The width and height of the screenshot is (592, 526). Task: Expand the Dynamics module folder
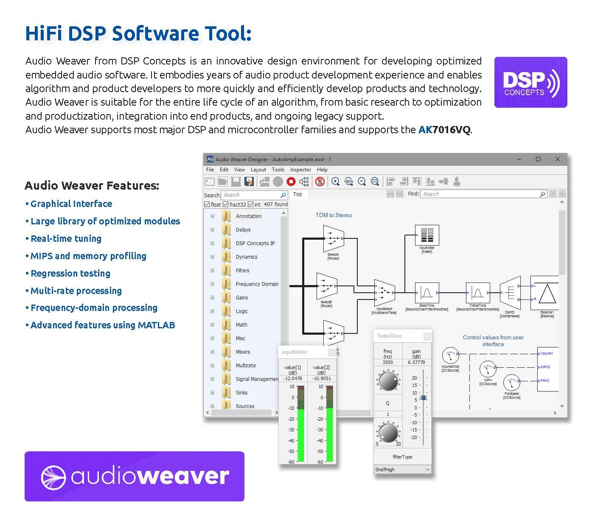pos(212,257)
